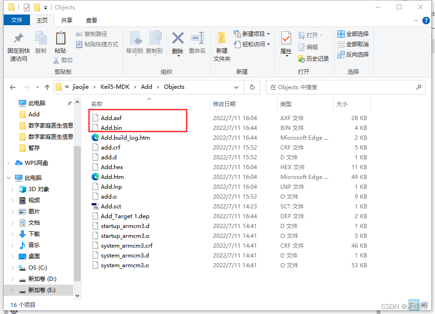
Task: Collapse the 此电脑 tree node
Action: coord(9,178)
